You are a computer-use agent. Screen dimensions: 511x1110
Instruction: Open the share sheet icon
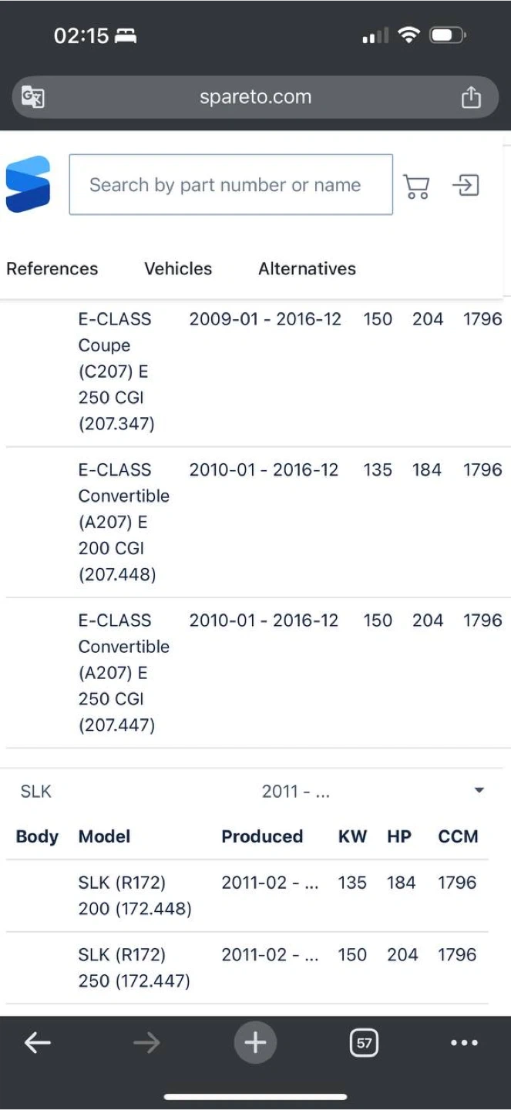coord(470,97)
